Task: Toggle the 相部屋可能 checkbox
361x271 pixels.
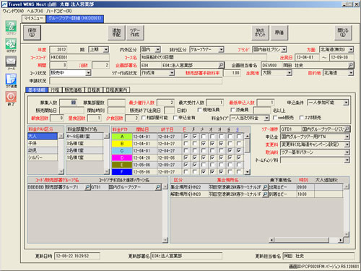Action: click(144, 118)
